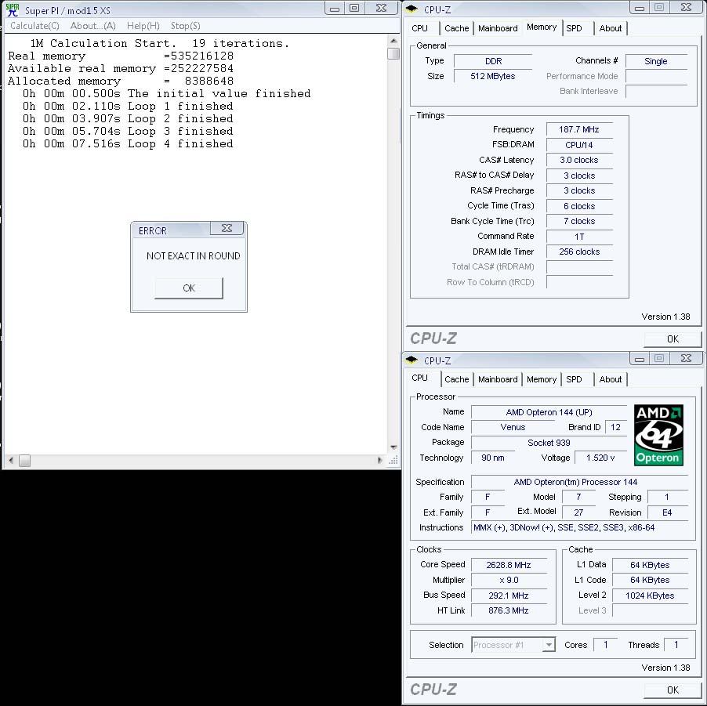Click the Level 2 1024 KBytes value
Viewport: 707px width, 706px height.
tap(650, 595)
